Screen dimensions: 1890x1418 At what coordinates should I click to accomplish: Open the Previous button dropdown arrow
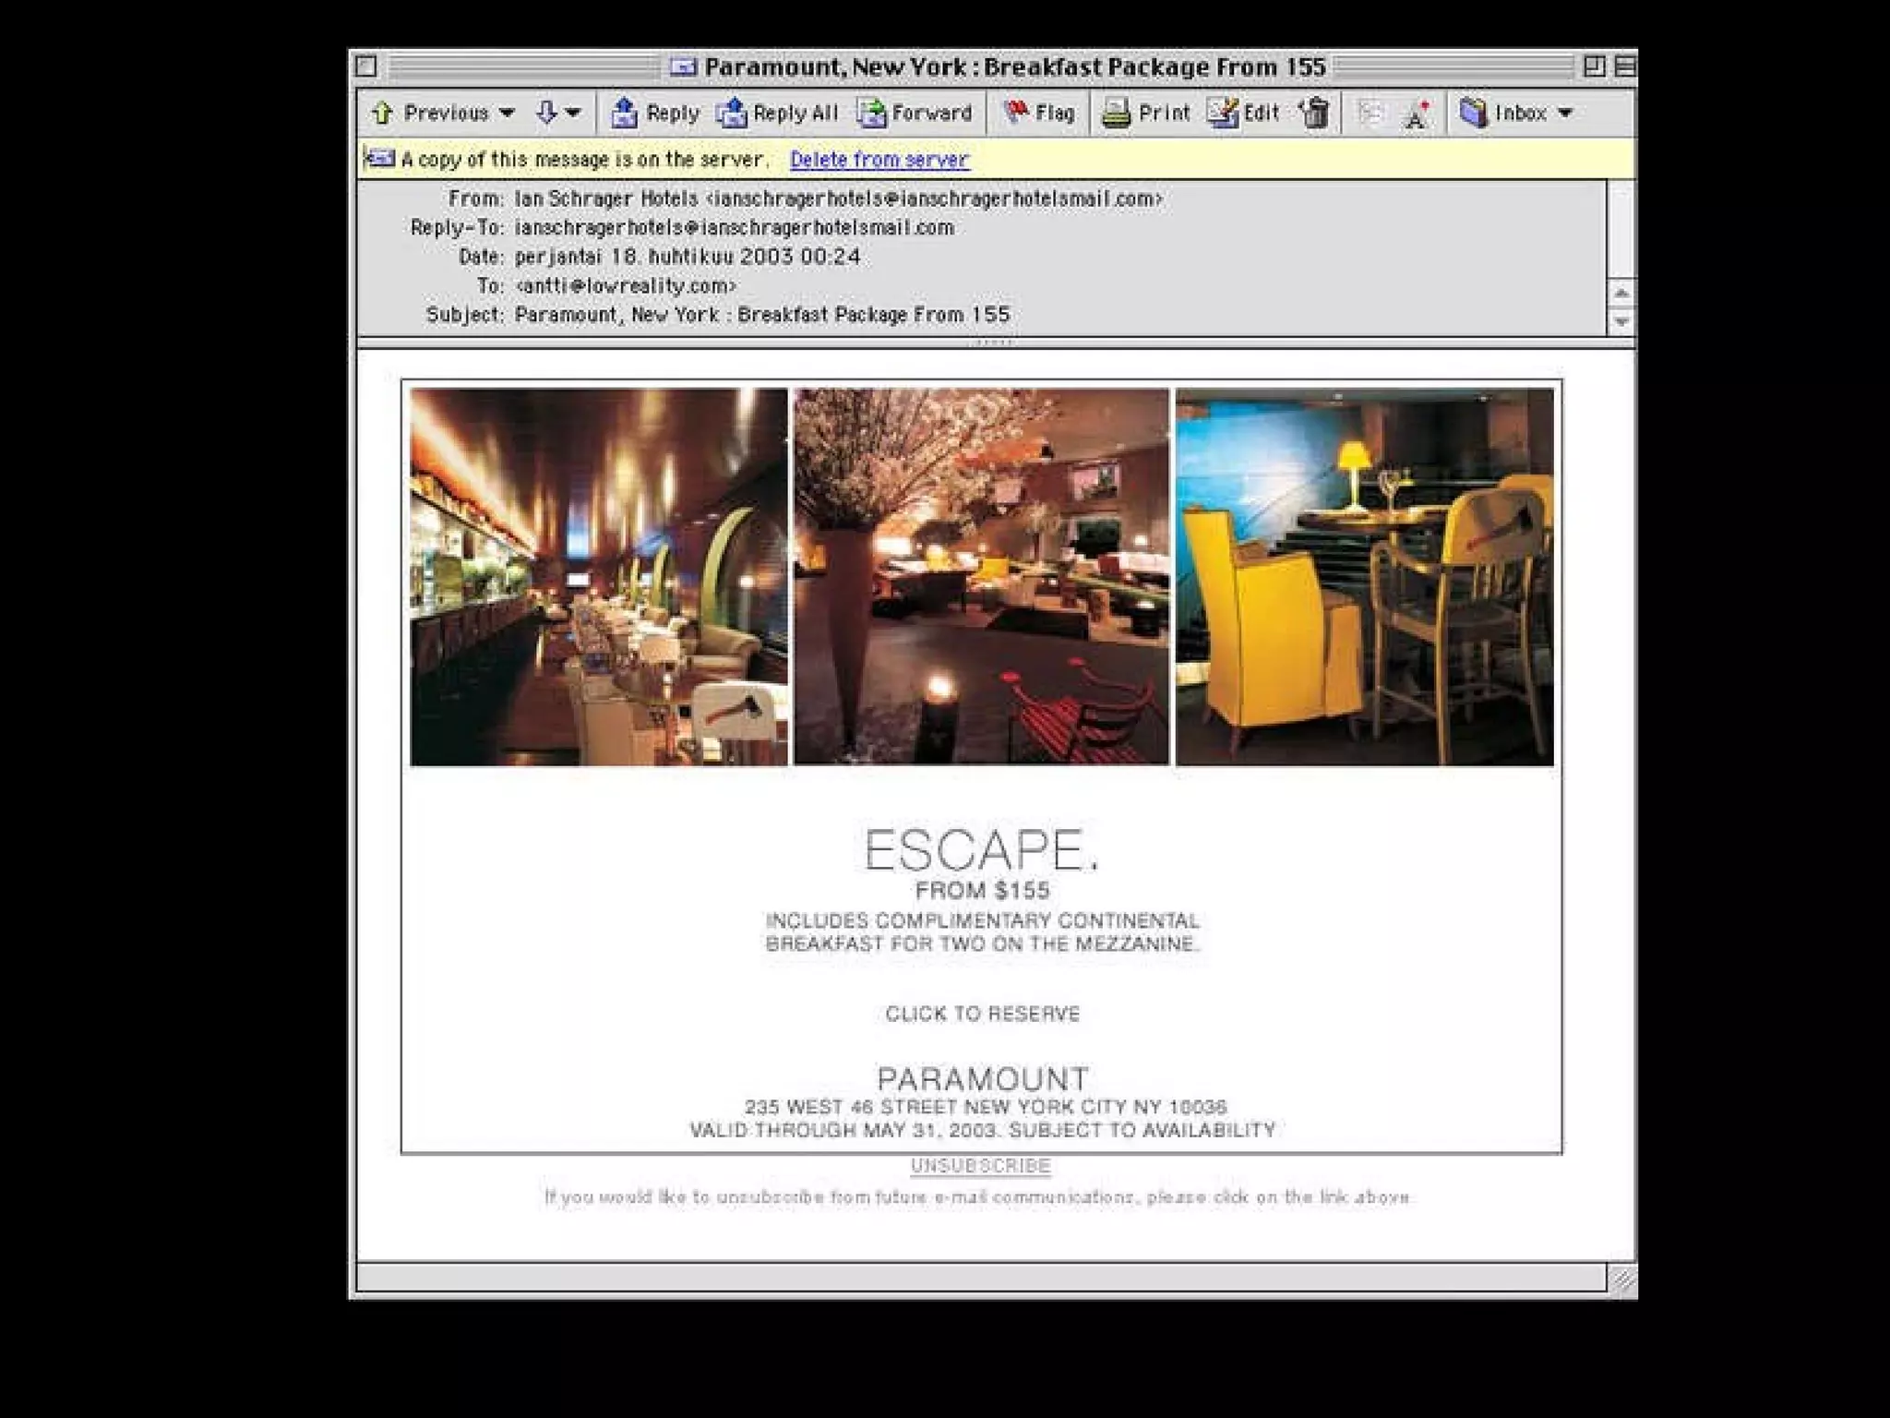point(507,114)
